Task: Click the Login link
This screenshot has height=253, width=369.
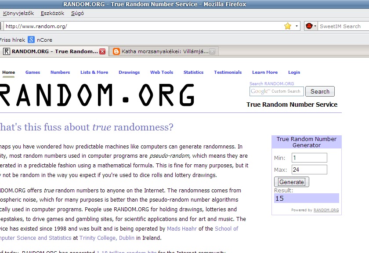Action: click(294, 72)
